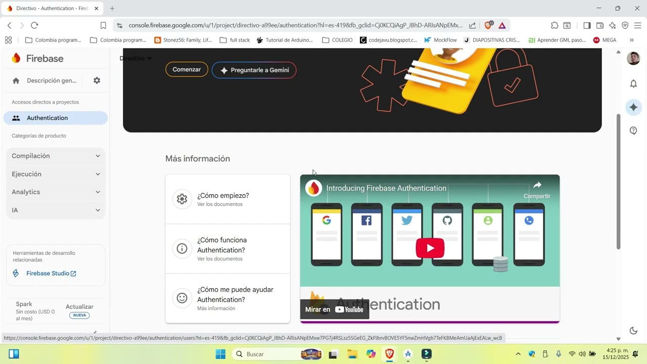Screen dimensions: 647x364
Task: Focus the browser address bar
Action: [x=295, y=25]
